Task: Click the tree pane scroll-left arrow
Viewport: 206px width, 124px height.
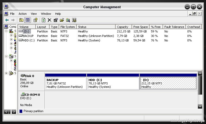Action: coord(6,112)
